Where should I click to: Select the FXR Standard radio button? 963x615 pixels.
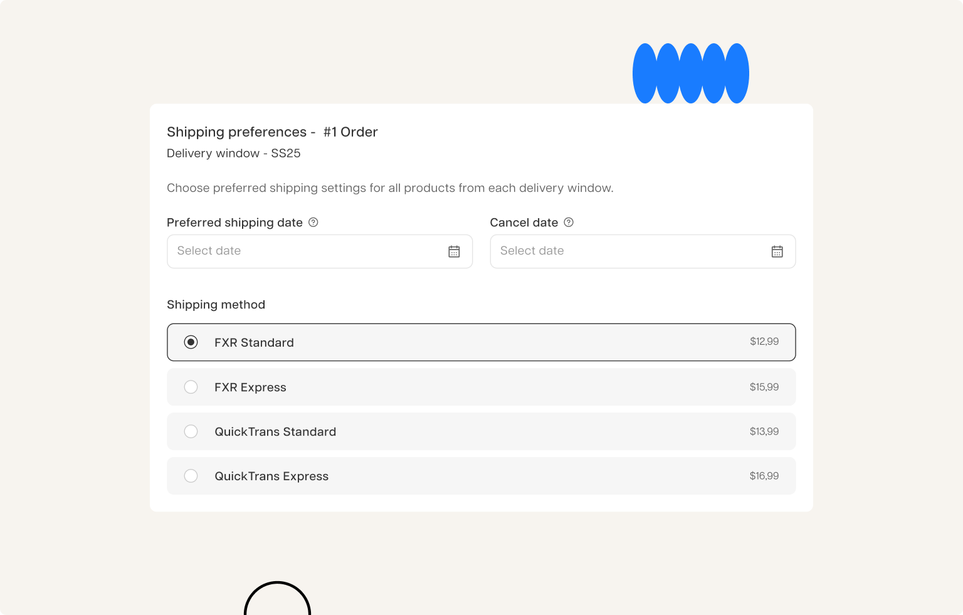191,342
